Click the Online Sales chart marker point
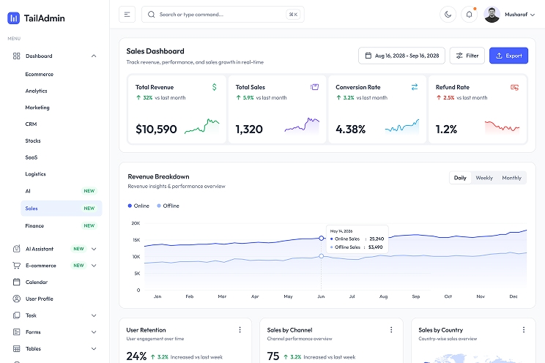This screenshot has width=545, height=363. 321,239
